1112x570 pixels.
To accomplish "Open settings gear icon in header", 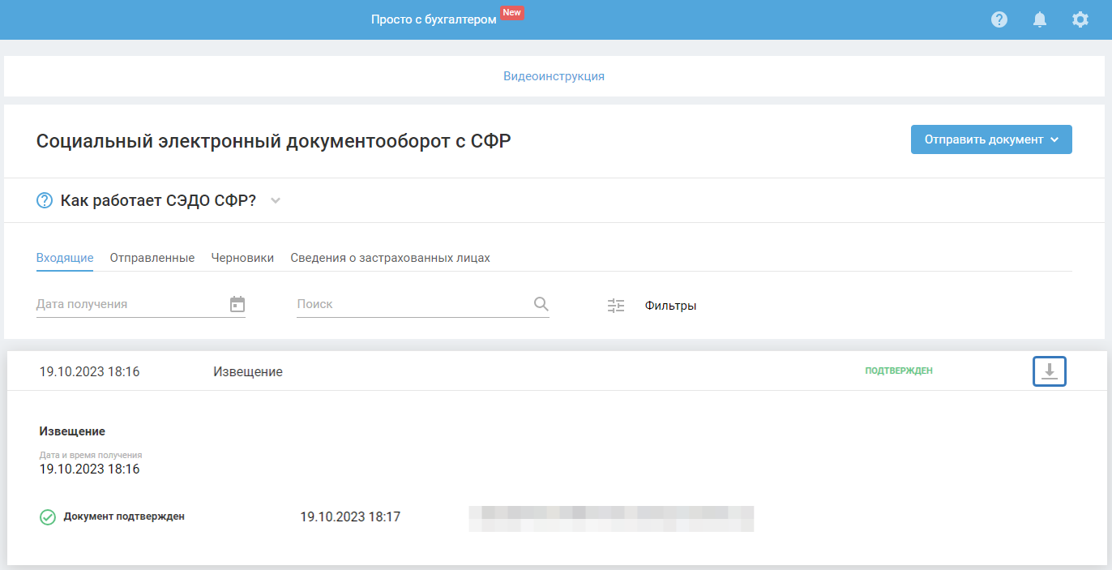I will pyautogui.click(x=1080, y=19).
